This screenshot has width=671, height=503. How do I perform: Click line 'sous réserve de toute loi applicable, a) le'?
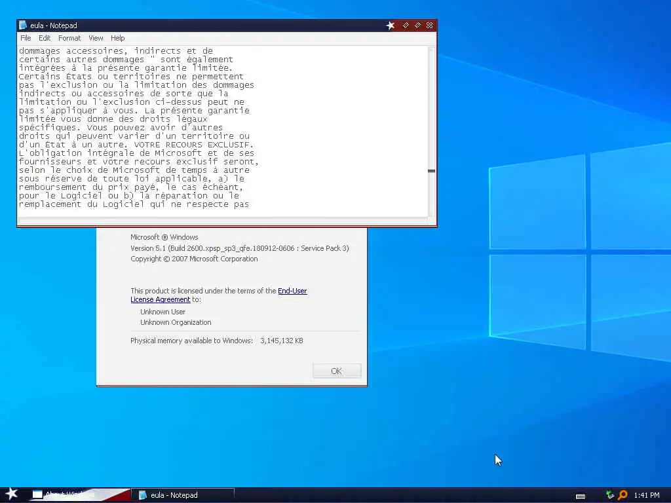coord(132,179)
